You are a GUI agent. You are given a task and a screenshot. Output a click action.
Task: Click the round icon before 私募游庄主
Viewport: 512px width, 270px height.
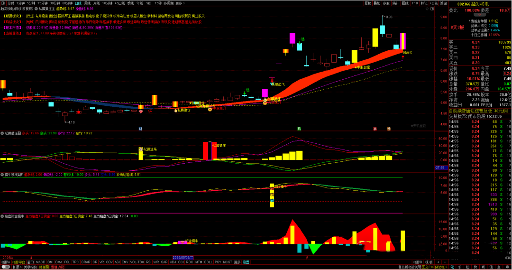click(35, 9)
